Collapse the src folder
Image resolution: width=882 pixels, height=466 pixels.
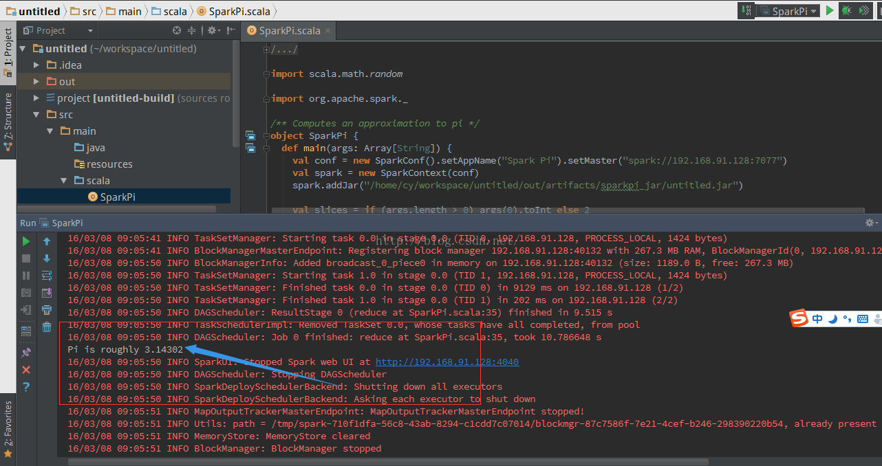36,115
